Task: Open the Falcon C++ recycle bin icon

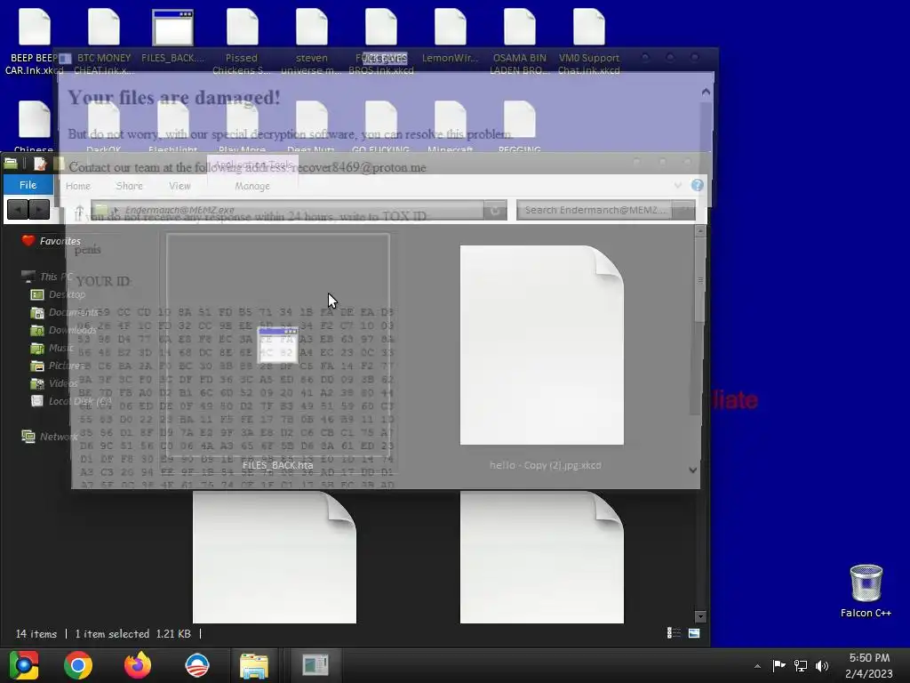Action: click(866, 591)
